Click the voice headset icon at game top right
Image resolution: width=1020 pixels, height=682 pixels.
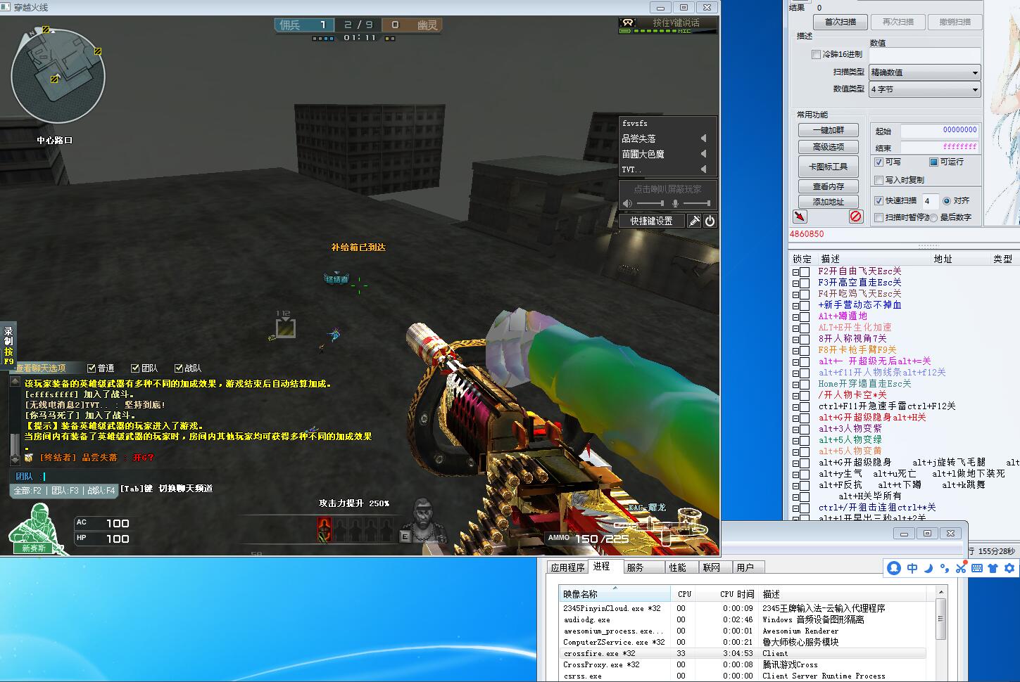627,24
